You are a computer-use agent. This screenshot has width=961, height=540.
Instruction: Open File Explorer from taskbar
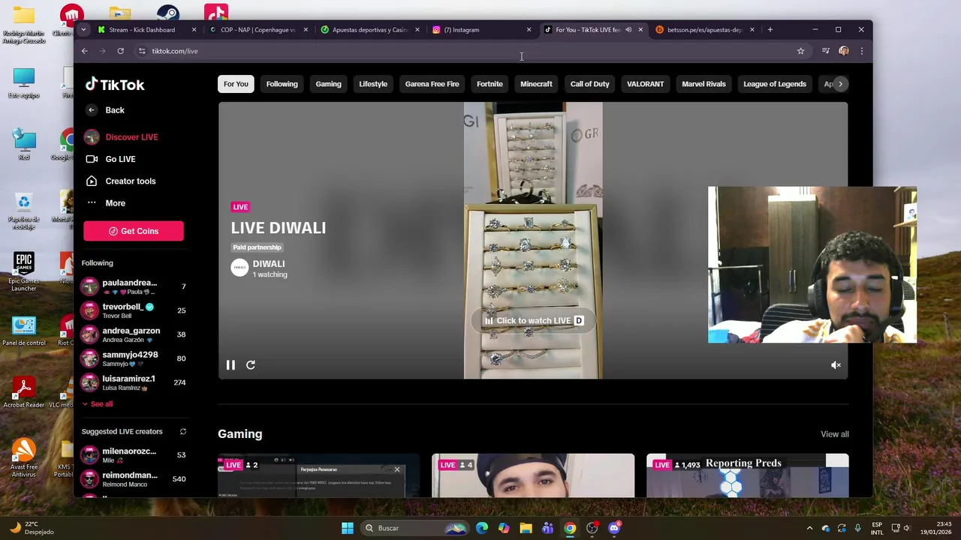(x=526, y=528)
